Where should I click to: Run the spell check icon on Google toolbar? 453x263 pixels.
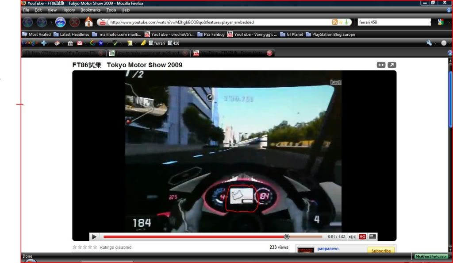[115, 43]
